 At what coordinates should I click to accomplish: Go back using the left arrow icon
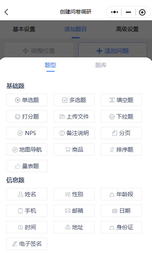(6, 12)
